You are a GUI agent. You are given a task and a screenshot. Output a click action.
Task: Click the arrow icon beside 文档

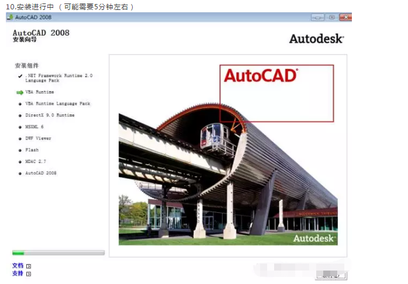(x=29, y=266)
